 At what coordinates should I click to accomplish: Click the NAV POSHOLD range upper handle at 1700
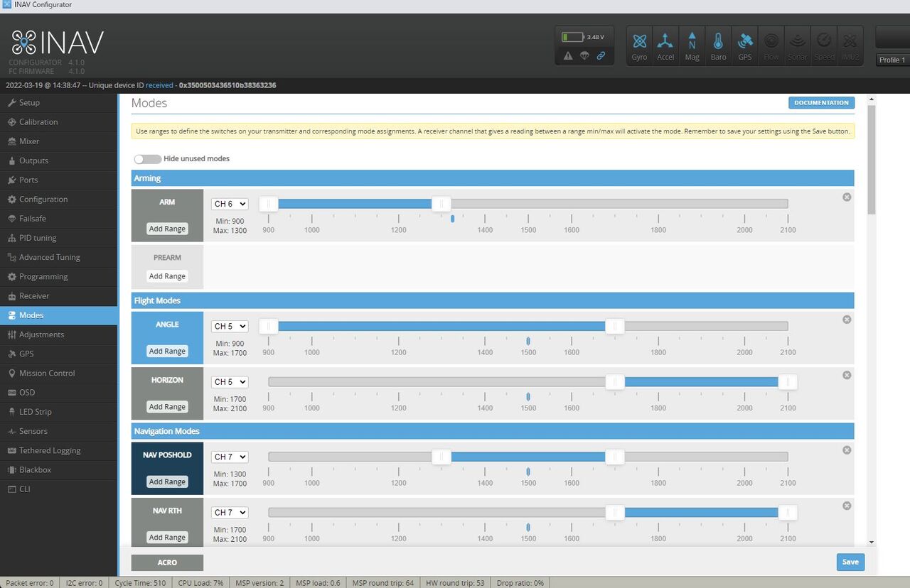(x=615, y=457)
